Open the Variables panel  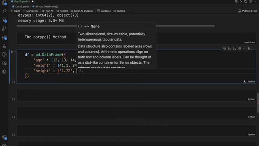[104, 11]
